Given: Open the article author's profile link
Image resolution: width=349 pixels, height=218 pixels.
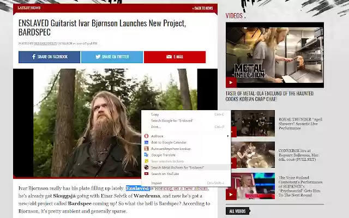Looking at the screenshot, I should (45, 44).
